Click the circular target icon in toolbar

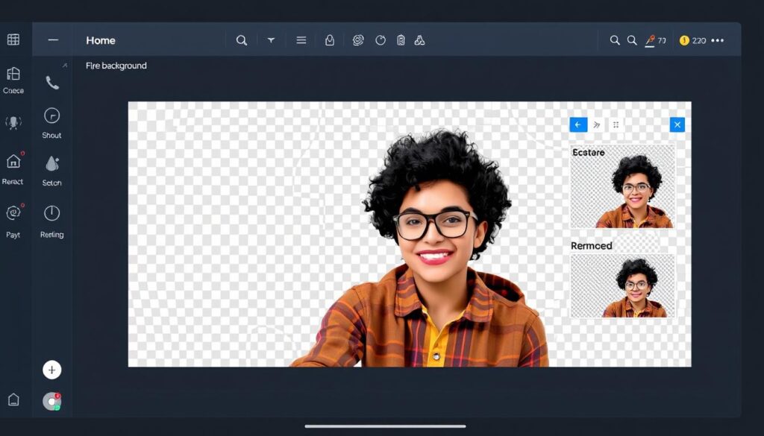pyautogui.click(x=358, y=40)
